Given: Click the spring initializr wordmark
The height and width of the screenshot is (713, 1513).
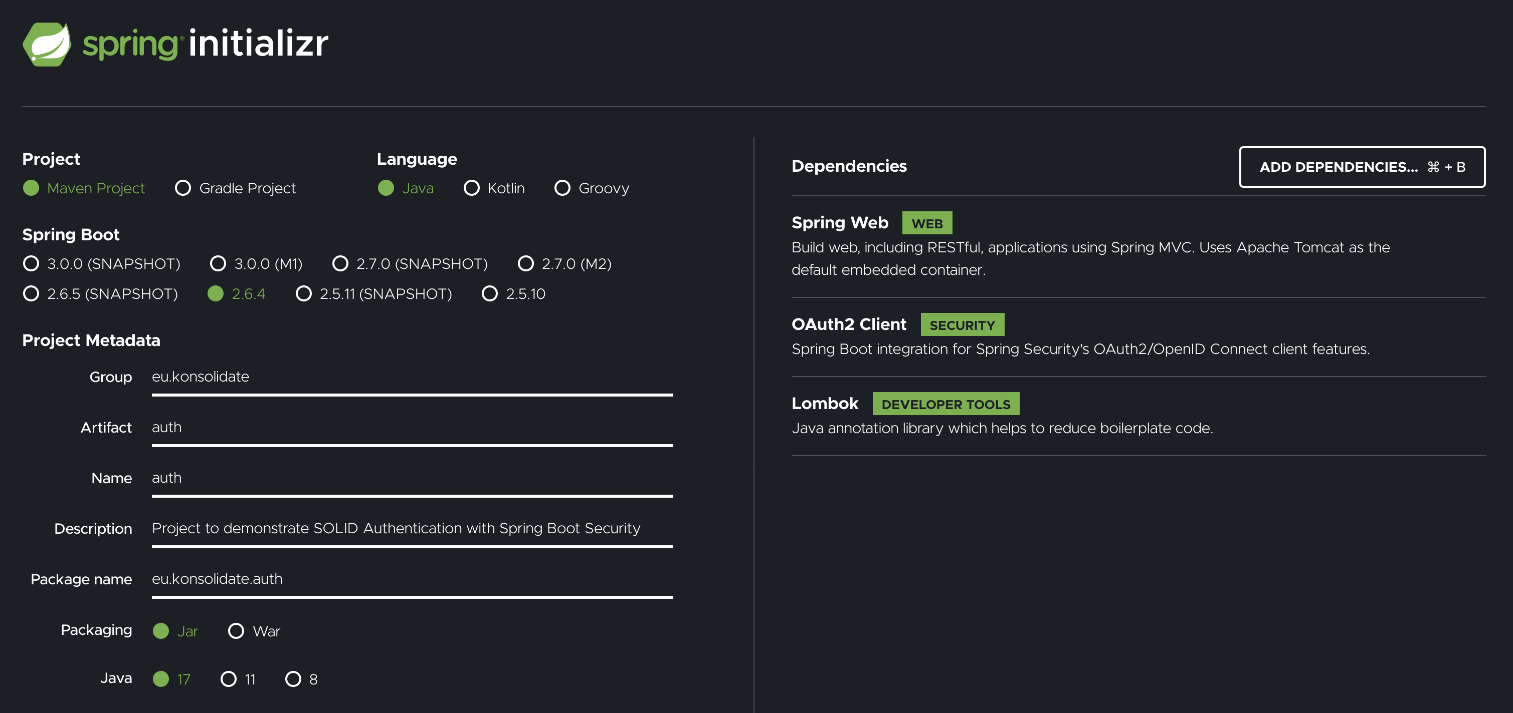Looking at the screenshot, I should click(205, 44).
